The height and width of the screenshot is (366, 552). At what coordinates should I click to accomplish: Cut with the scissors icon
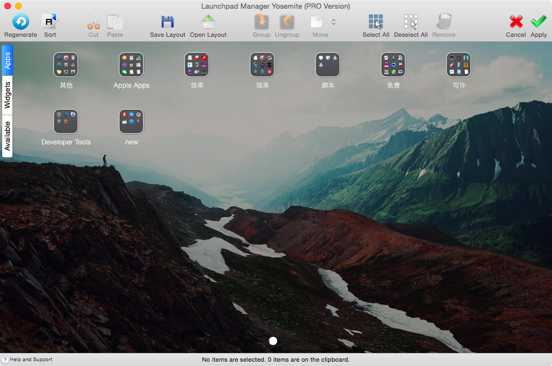point(94,22)
